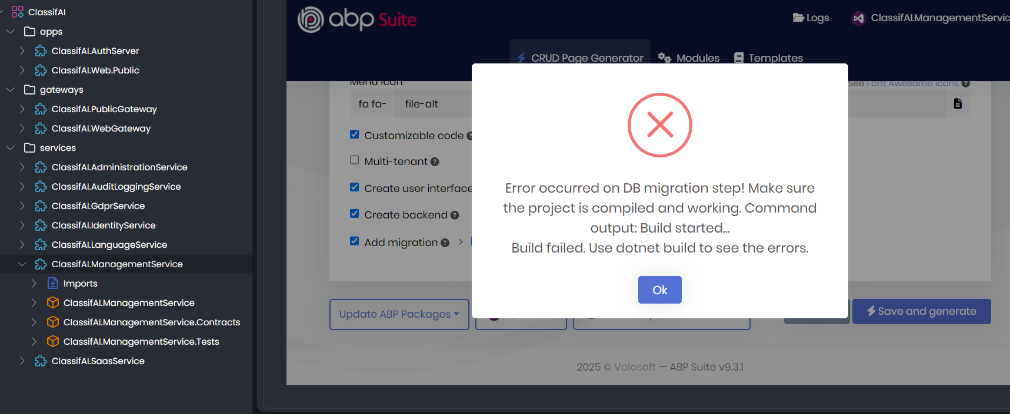The height and width of the screenshot is (414, 1010).
Task: Collapse the ClassifAI.ManagementService node
Action: point(22,264)
